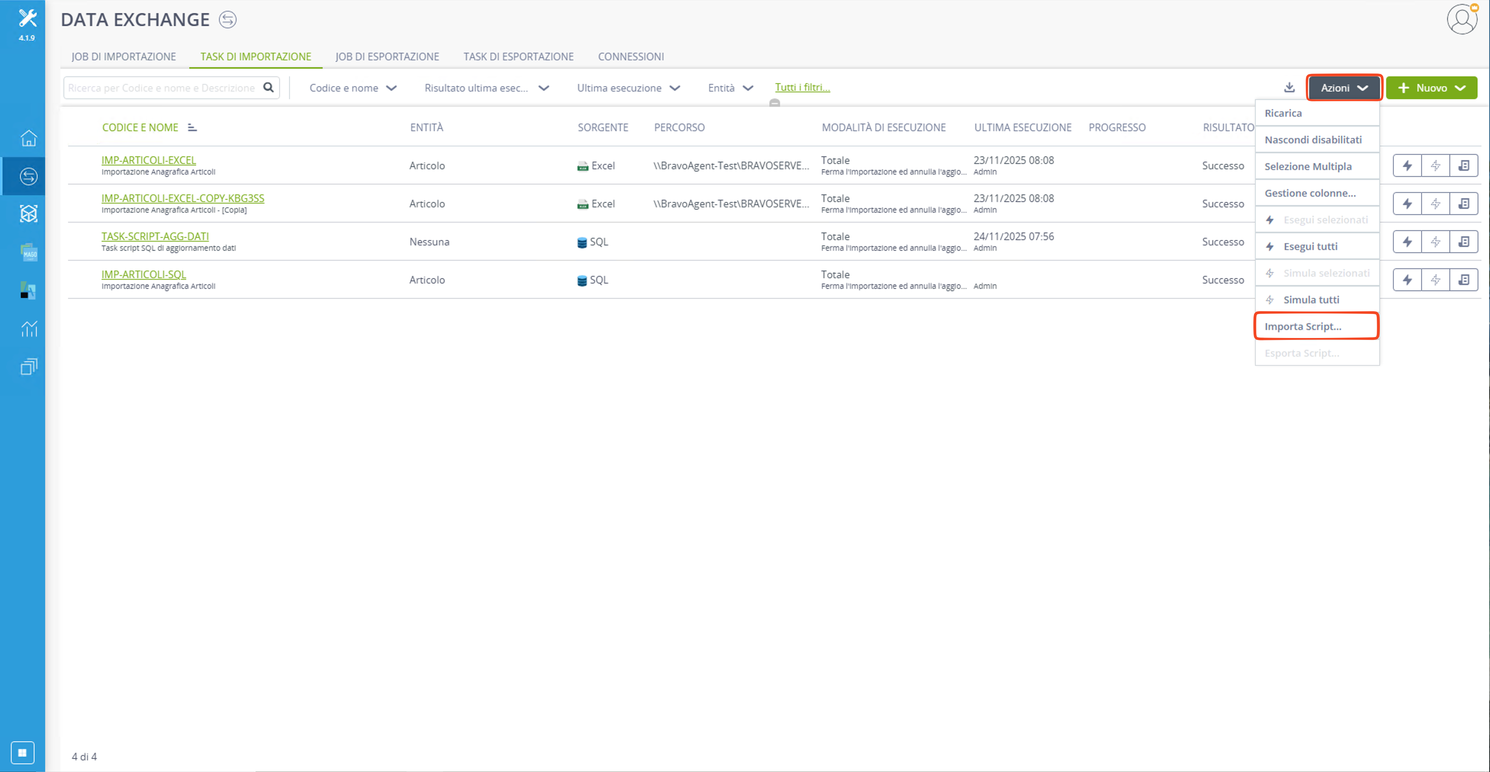Image resolution: width=1490 pixels, height=772 pixels.
Task: Open log icon for IMP-ARTICOLI-EXCEL row
Action: 1464,165
